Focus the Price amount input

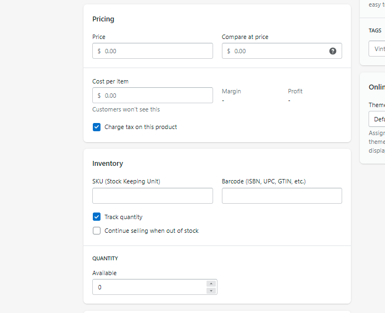tap(157, 51)
